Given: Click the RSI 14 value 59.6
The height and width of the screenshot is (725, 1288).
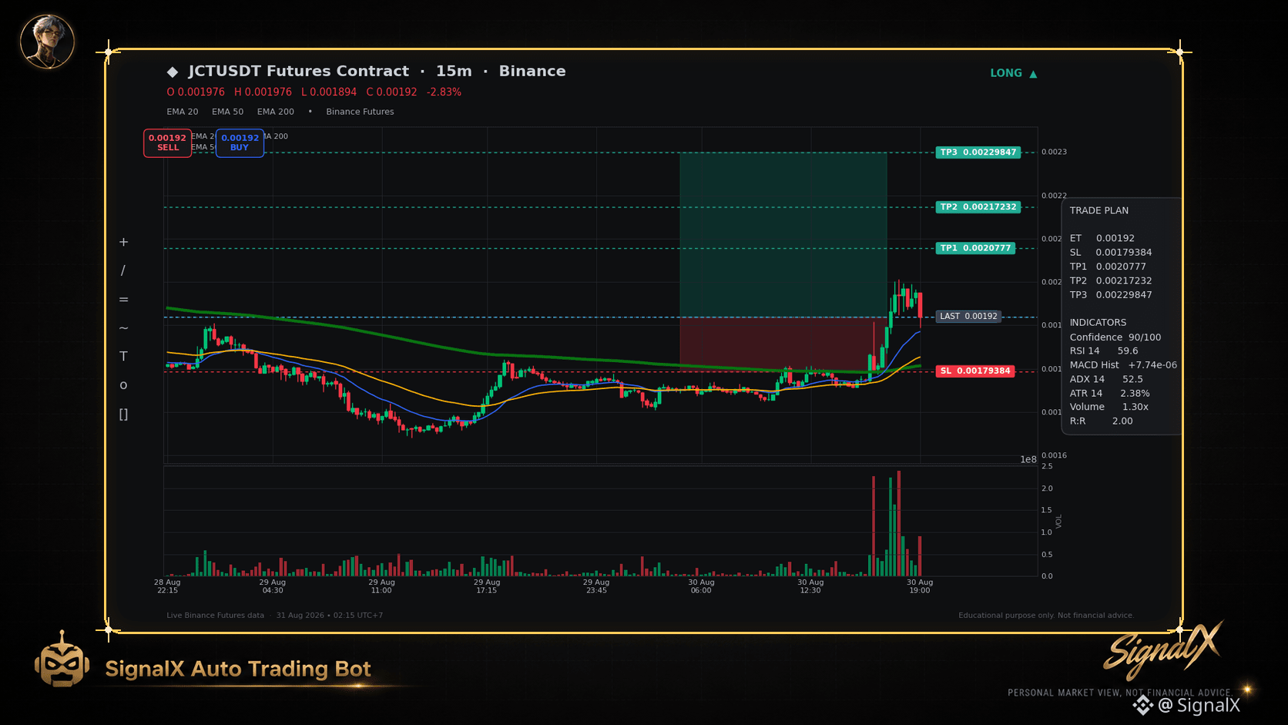Looking at the screenshot, I should pos(1128,351).
